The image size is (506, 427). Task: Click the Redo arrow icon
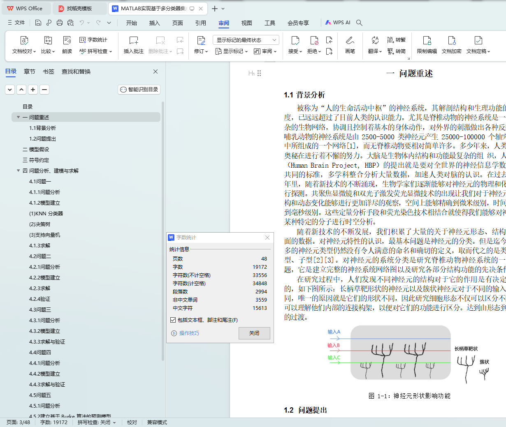tap(98, 23)
